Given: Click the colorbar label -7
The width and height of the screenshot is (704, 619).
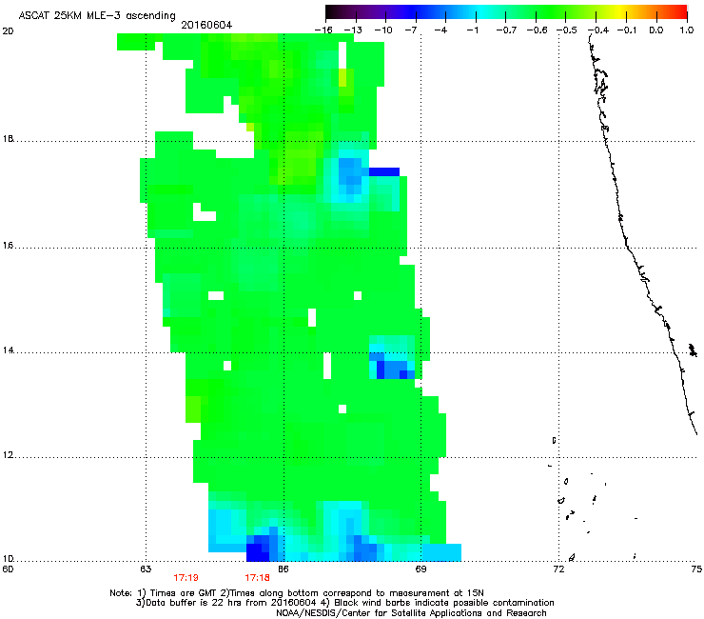Looking at the screenshot, I should coord(411,30).
